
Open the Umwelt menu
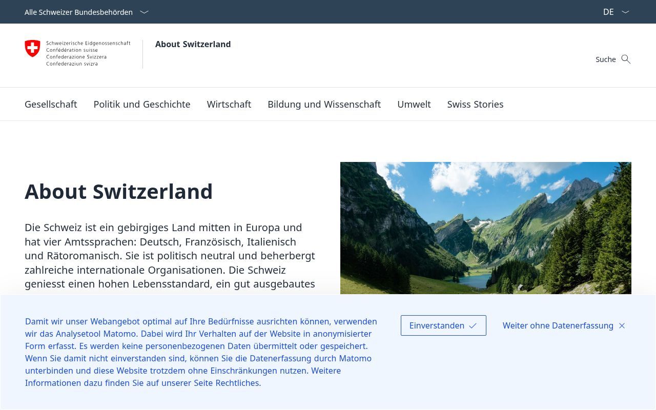(x=414, y=104)
